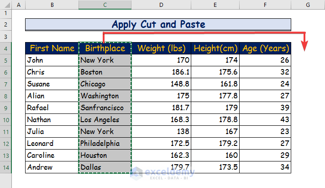Select column B header
This screenshot has width=325, height=188.
[52, 5]
